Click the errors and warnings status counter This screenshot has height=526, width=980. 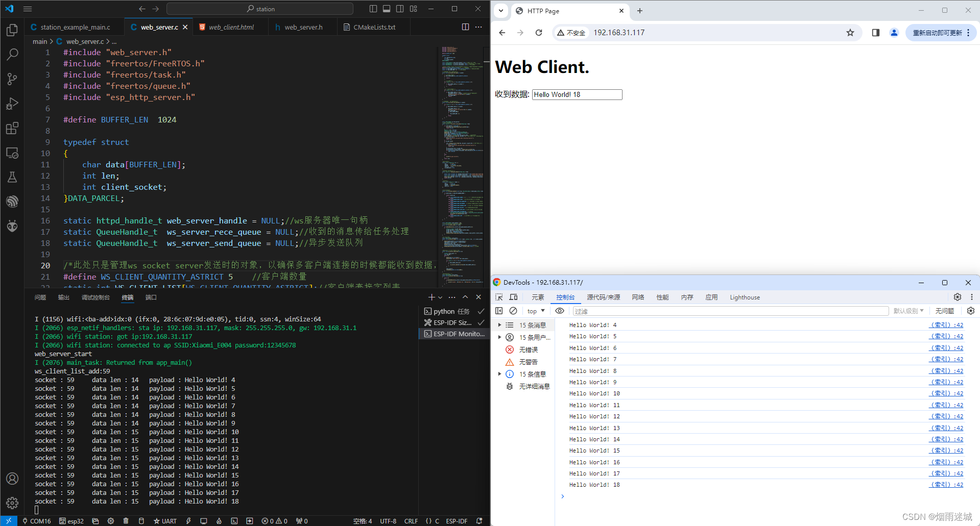(x=275, y=521)
